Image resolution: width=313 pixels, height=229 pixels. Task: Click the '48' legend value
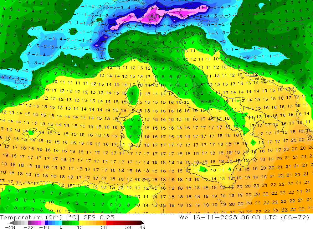click(x=142, y=227)
